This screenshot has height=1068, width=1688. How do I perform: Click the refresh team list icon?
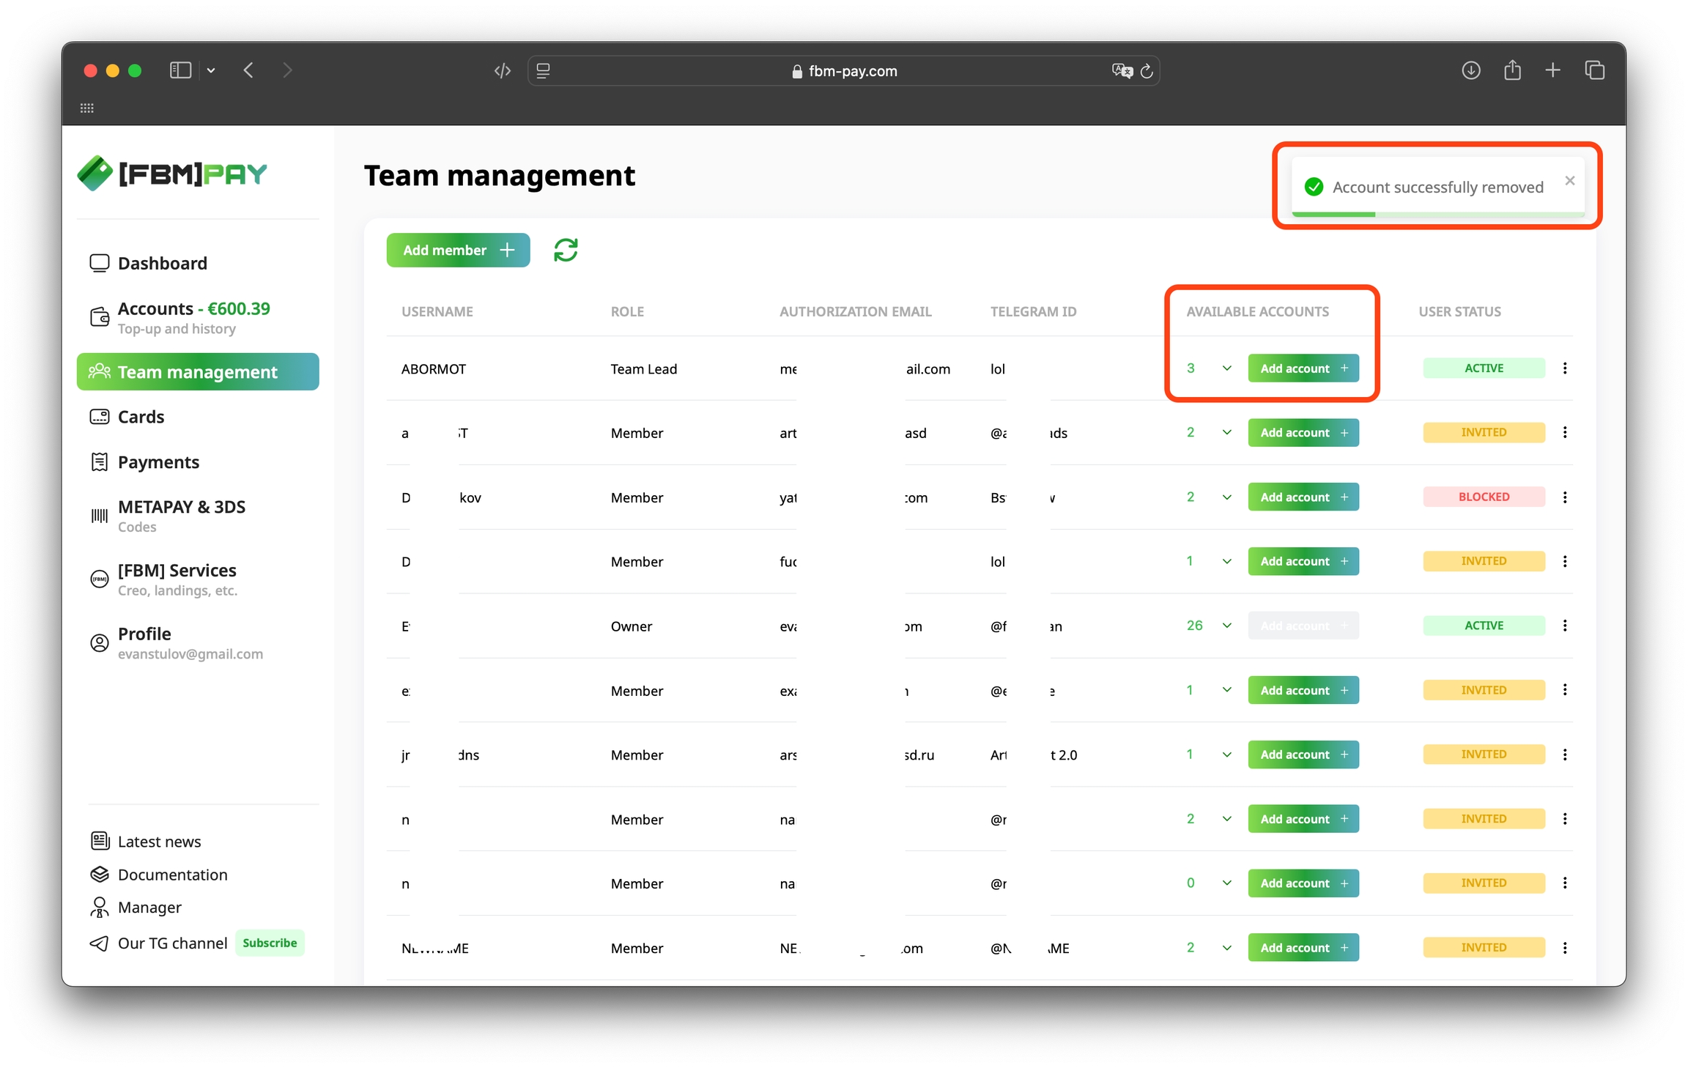[x=566, y=250]
